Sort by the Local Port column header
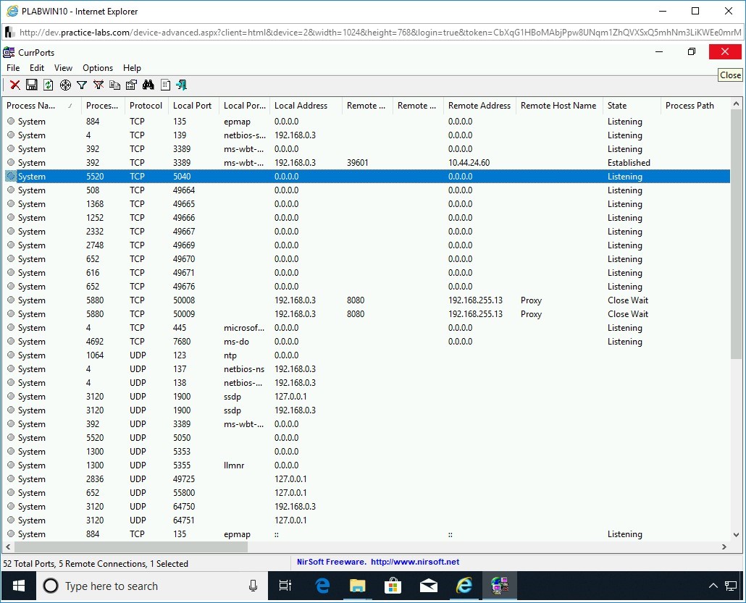 (x=192, y=106)
